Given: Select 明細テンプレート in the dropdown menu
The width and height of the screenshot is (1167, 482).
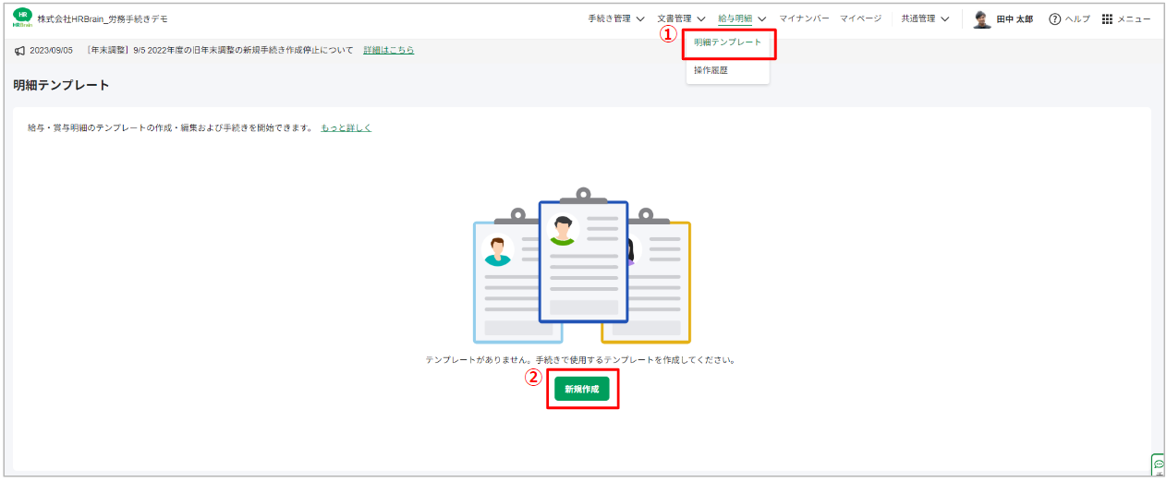Looking at the screenshot, I should click(x=728, y=42).
